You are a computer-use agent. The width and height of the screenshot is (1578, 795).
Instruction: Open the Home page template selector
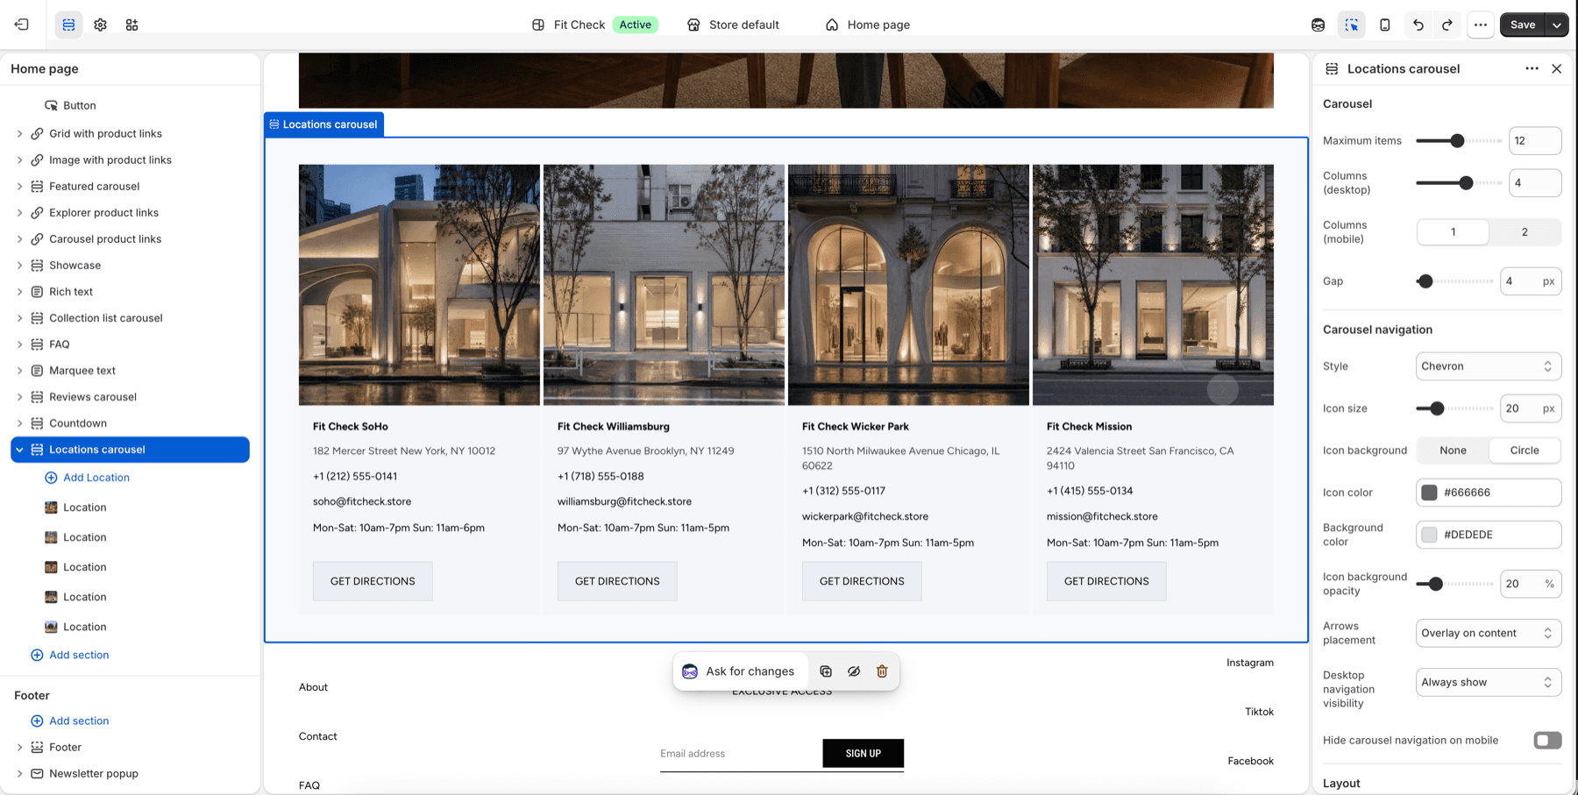click(x=868, y=25)
